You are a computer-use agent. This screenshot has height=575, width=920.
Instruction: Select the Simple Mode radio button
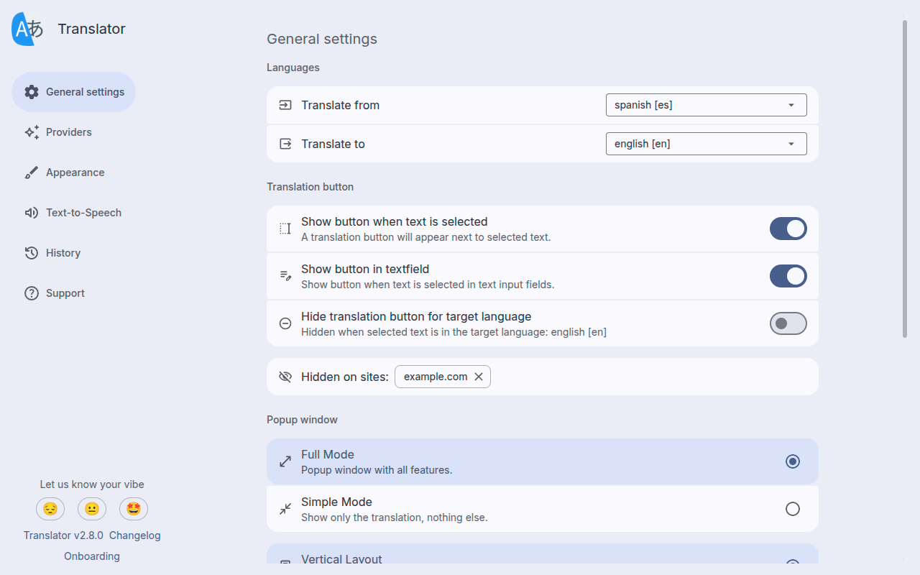point(793,509)
